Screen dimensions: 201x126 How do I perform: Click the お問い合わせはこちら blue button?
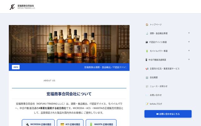pyautogui.click(x=168, y=114)
